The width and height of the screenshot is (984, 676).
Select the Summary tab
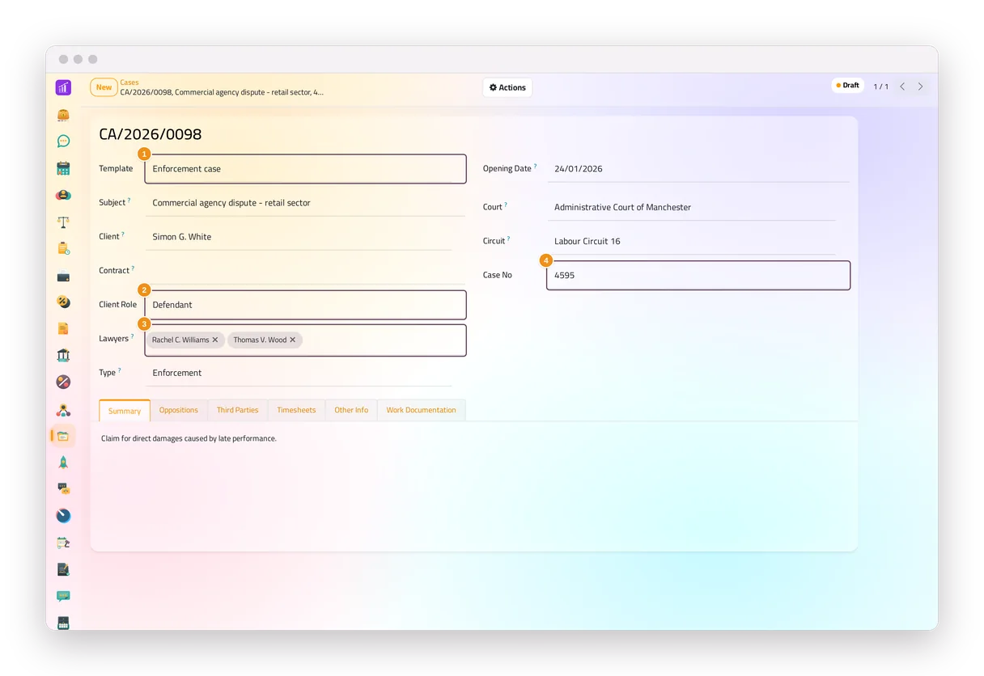click(125, 411)
